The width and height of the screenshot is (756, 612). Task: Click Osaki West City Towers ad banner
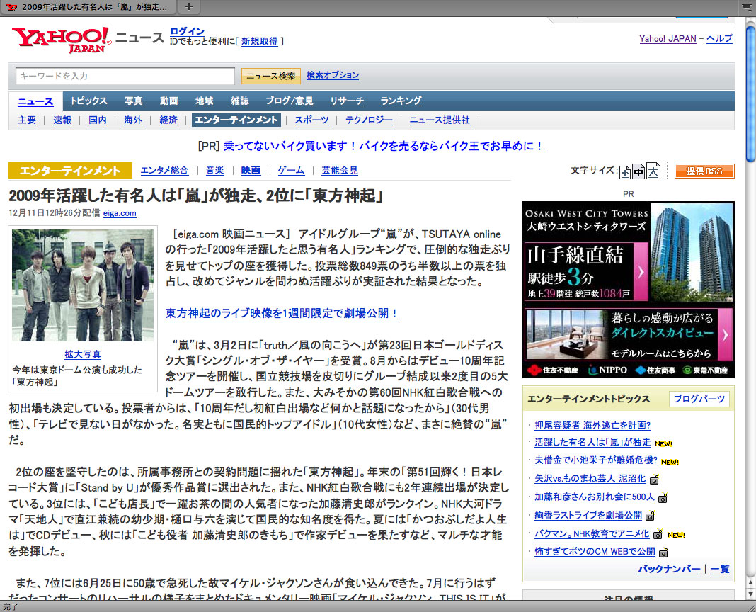[629, 252]
